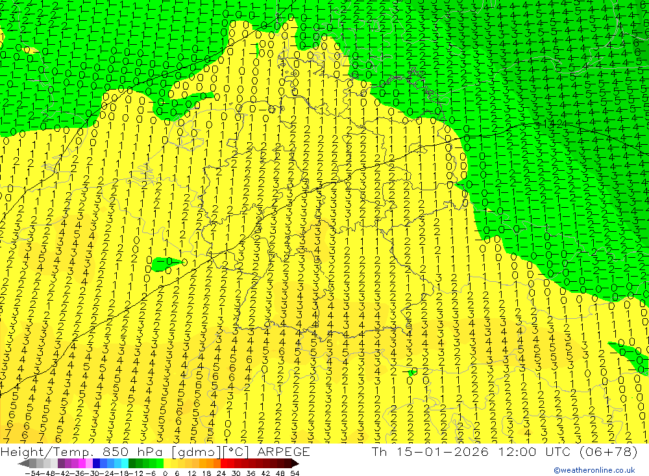The width and height of the screenshot is (649, 476).
Task: Open the weatheronline.co.uk link
Action: [x=594, y=470]
